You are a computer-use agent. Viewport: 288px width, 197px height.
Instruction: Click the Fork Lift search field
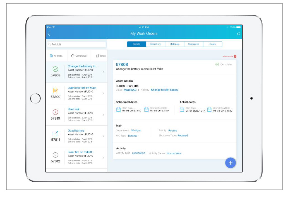(x=76, y=44)
